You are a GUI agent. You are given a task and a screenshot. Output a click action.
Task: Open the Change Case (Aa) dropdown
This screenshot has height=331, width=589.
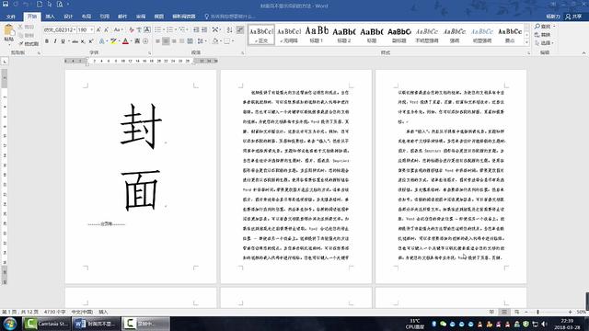tap(118, 29)
